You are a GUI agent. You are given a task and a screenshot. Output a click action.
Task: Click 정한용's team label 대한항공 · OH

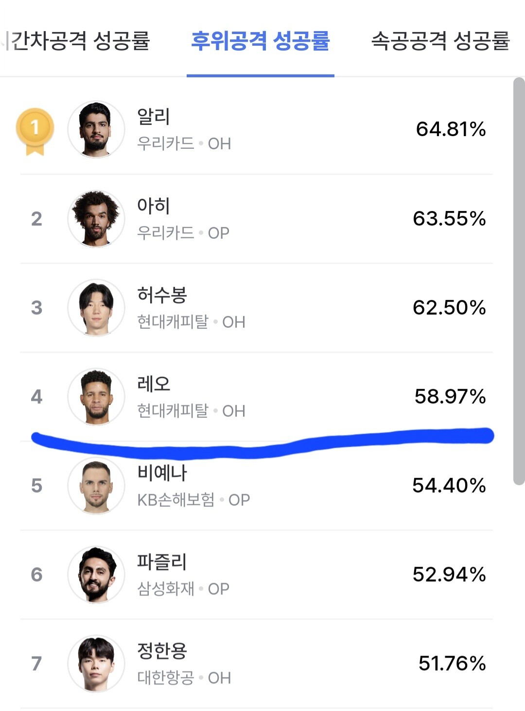coord(184,678)
